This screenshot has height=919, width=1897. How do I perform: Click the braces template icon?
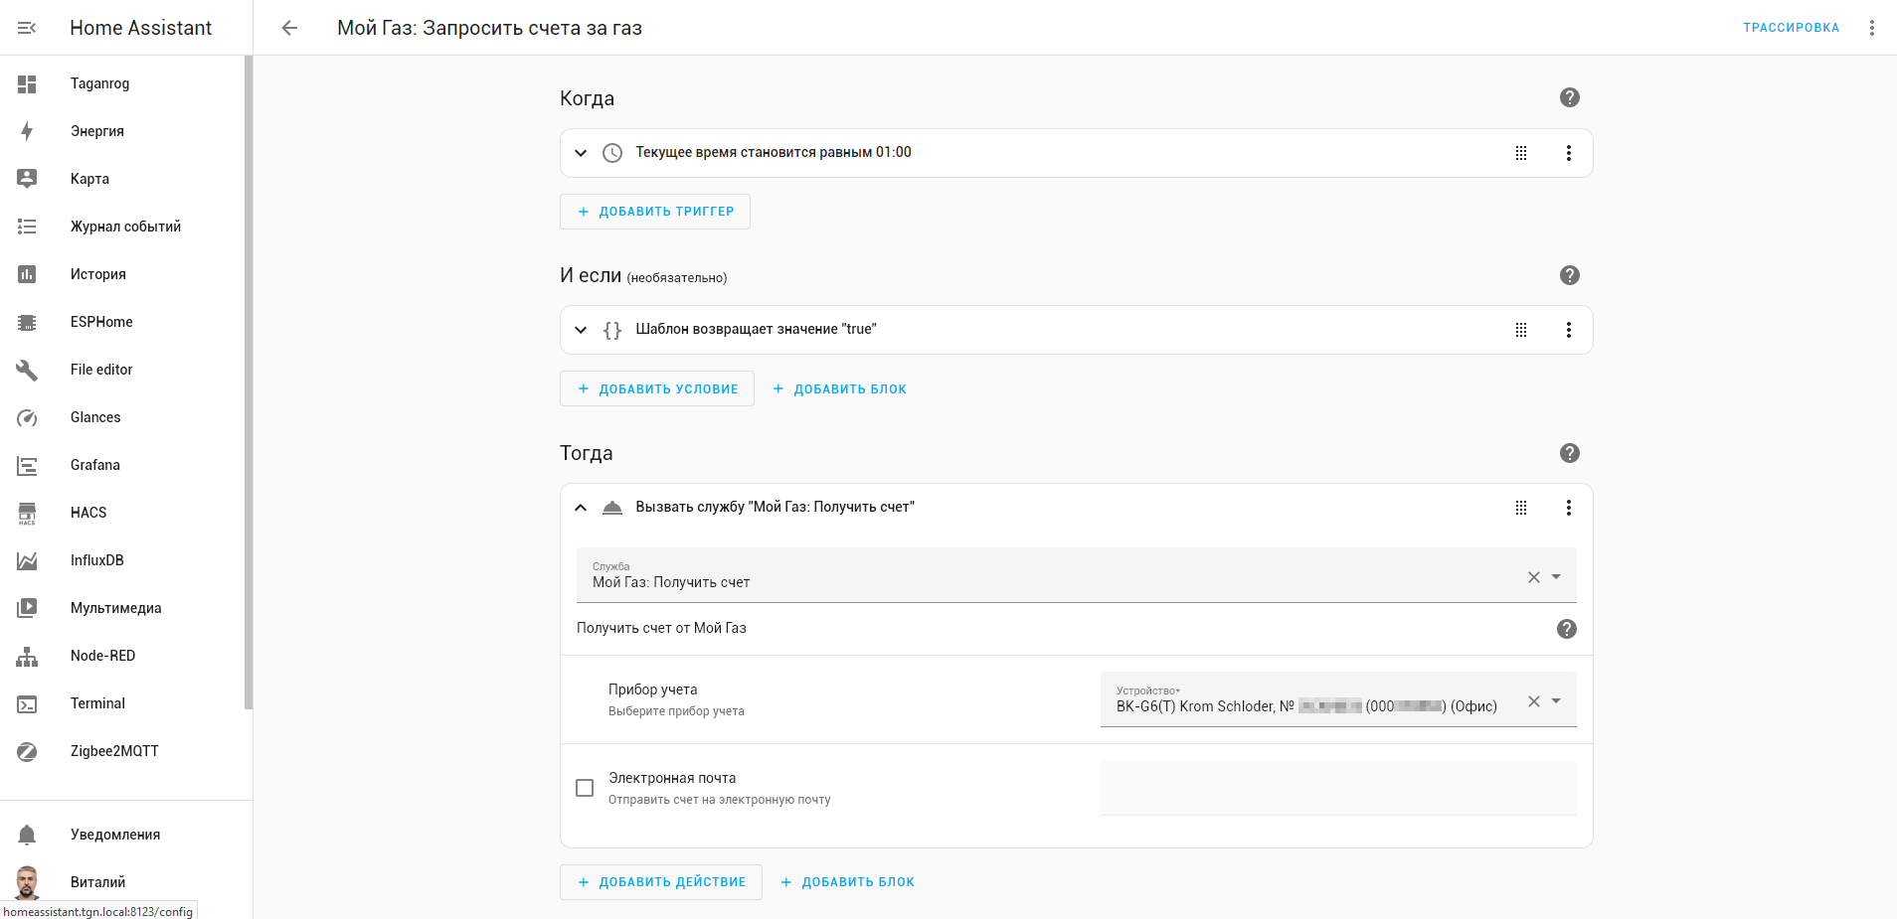[612, 330]
